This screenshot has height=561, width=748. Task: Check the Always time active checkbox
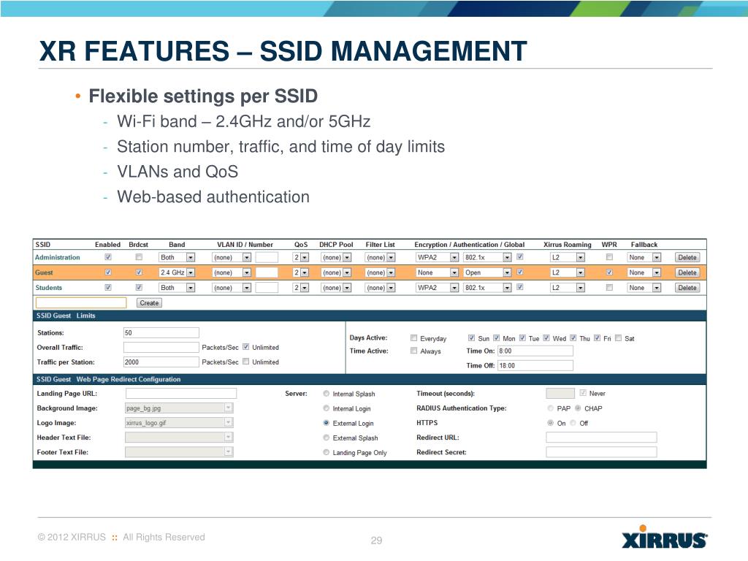(x=413, y=351)
